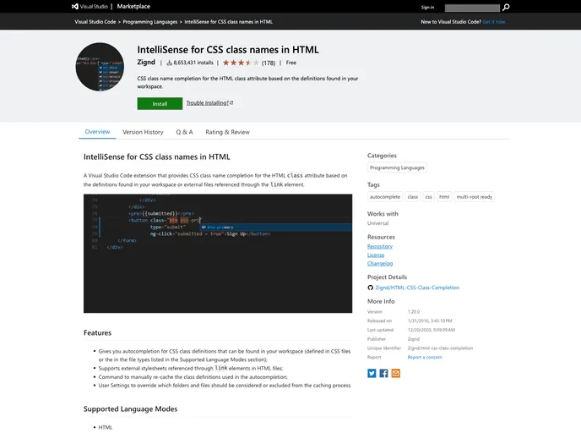The image size is (581, 433).
Task: Go to the Rating & Review tab
Action: click(227, 132)
